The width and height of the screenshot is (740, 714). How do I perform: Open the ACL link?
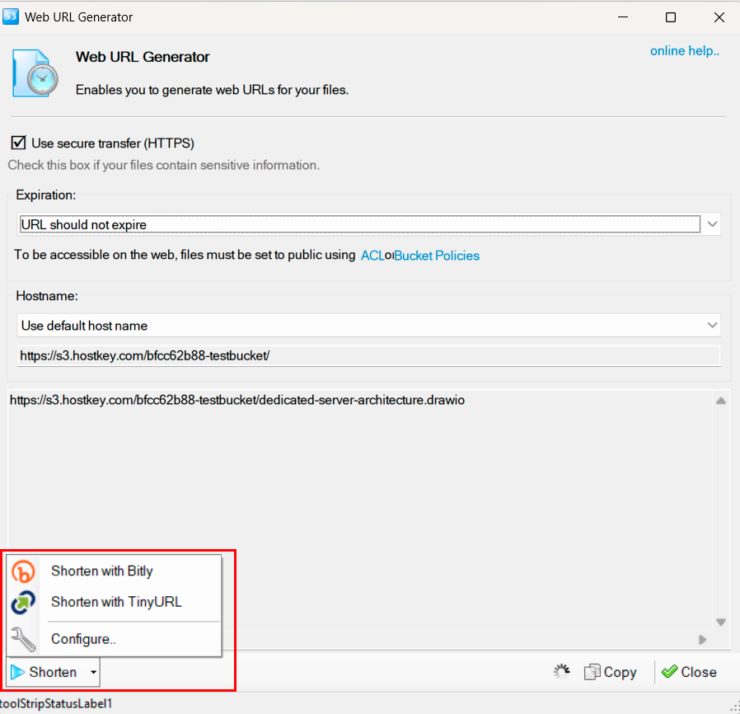click(x=372, y=256)
